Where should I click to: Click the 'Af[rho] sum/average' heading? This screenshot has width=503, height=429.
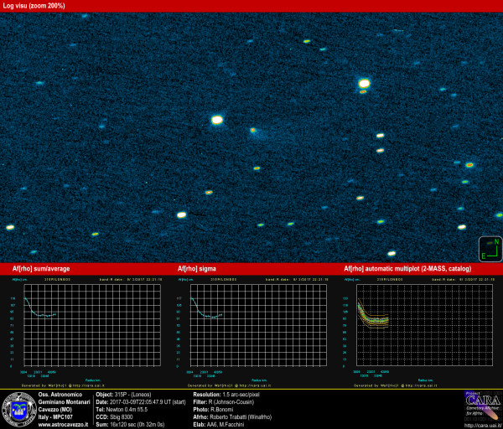tap(41, 269)
